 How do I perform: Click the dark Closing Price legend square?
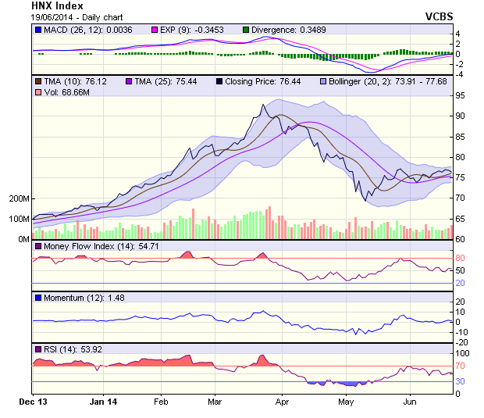click(219, 81)
